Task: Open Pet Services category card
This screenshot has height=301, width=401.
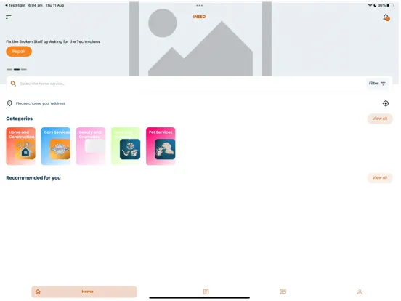Action: [161, 146]
